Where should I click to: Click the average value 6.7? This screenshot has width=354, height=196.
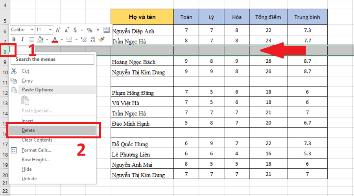pyautogui.click(x=307, y=122)
